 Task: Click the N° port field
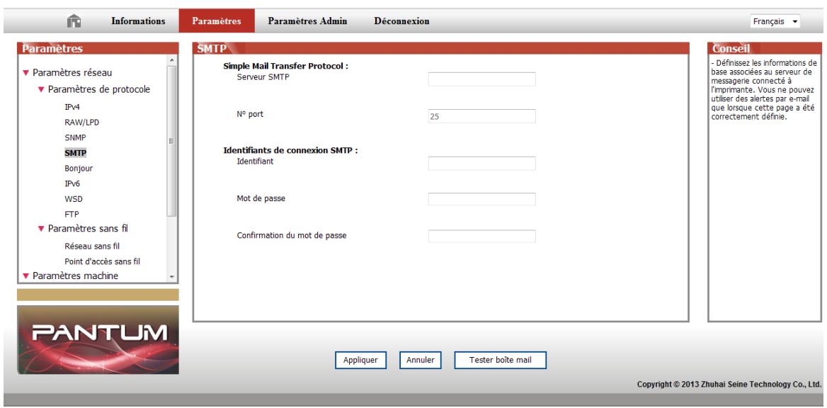click(x=481, y=116)
